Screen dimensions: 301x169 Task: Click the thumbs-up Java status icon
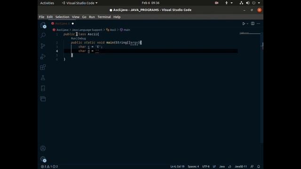(230, 167)
